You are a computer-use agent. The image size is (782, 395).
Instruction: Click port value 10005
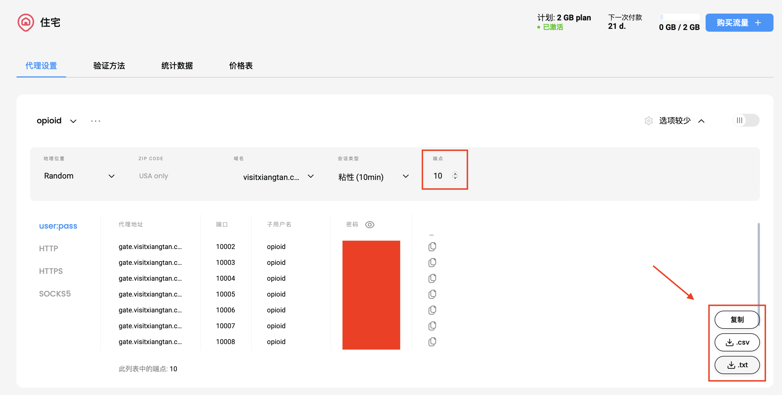[x=225, y=294]
